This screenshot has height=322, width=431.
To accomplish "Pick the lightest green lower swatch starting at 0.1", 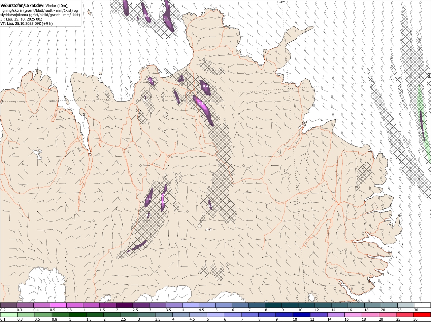I will click(8, 315).
